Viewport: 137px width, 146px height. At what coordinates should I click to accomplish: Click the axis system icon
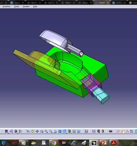point(128,131)
